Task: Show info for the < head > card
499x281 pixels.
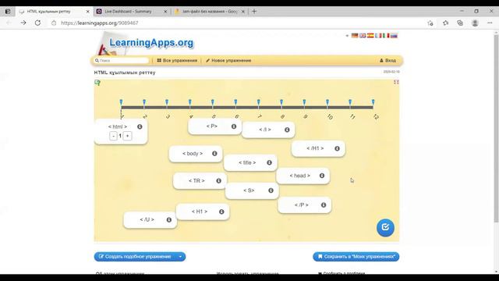Action: [322, 176]
